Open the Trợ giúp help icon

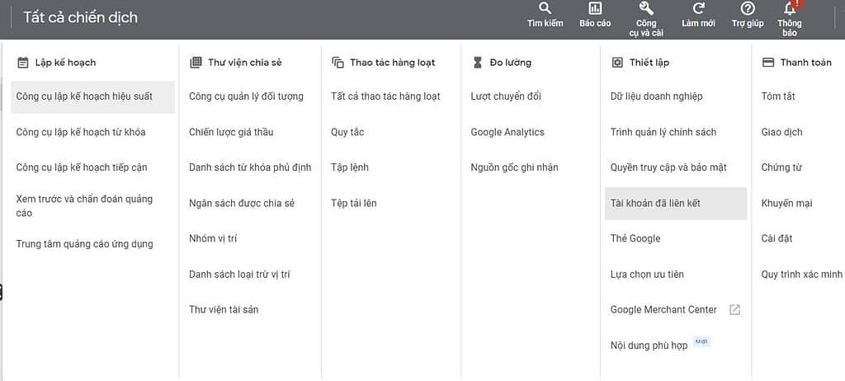tap(748, 9)
